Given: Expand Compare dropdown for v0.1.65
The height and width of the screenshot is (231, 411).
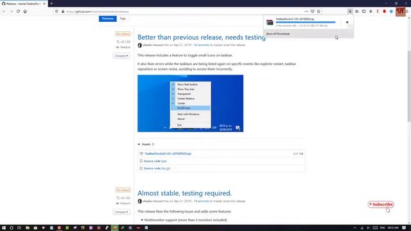Looking at the screenshot, I should click(121, 56).
